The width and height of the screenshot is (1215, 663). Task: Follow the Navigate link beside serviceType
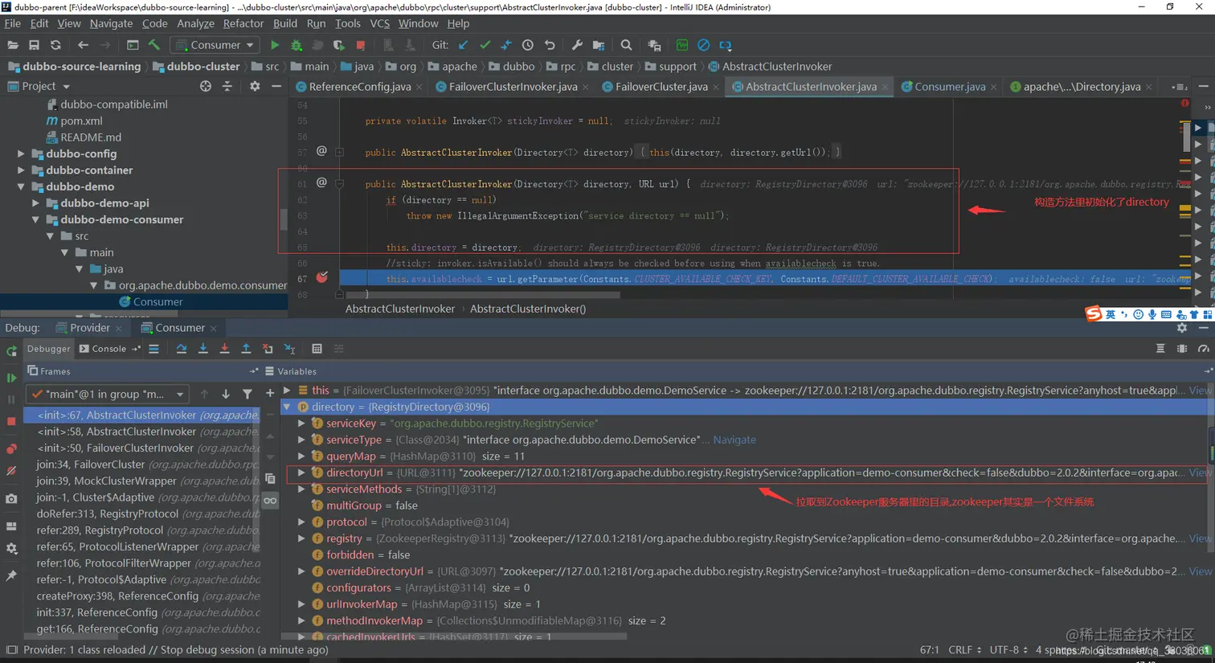734,440
